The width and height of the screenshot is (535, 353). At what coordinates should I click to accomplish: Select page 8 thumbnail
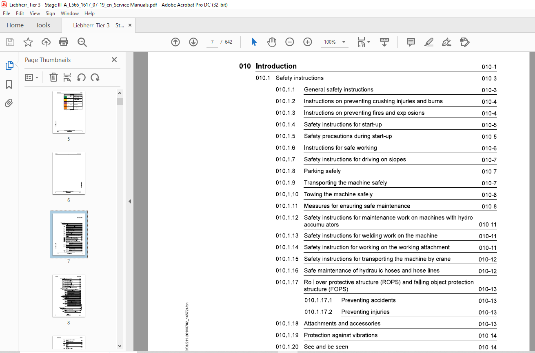(x=69, y=295)
